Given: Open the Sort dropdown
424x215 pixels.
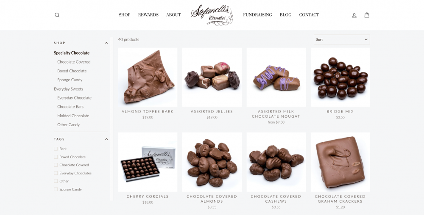Looking at the screenshot, I should pyautogui.click(x=342, y=39).
